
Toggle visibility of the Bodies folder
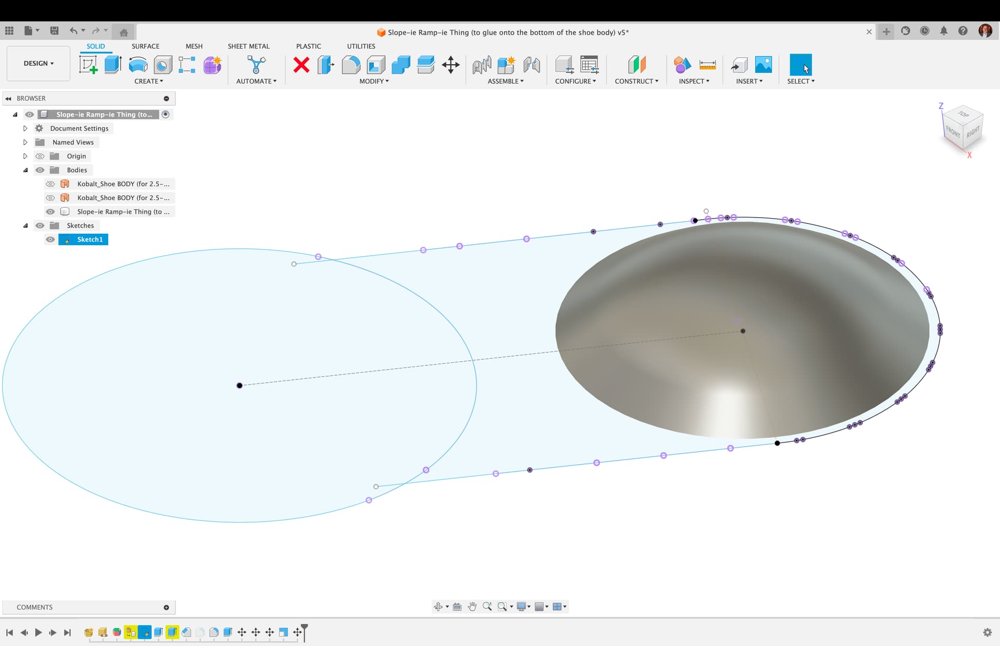coord(40,170)
